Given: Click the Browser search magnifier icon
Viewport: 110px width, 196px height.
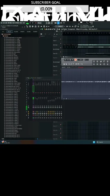Looking at the screenshot, I should [37, 139].
